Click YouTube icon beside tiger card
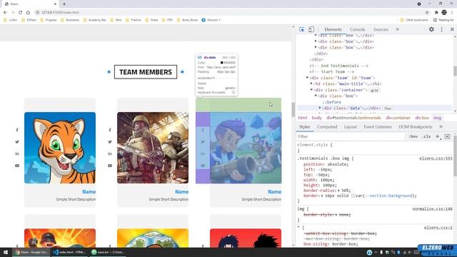 (x=17, y=166)
